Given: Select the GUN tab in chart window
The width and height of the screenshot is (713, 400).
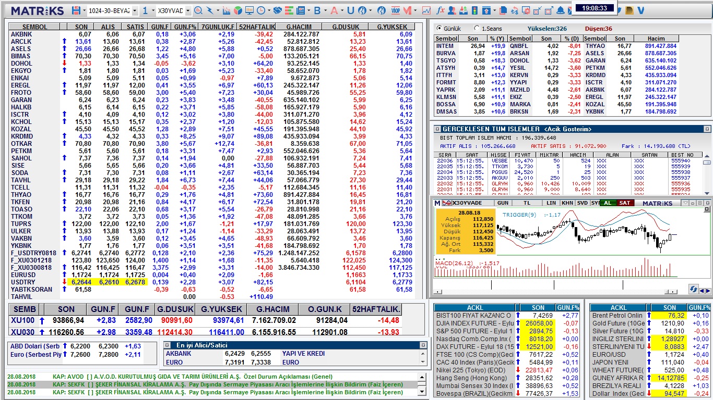Looking at the screenshot, I should click(x=503, y=203).
